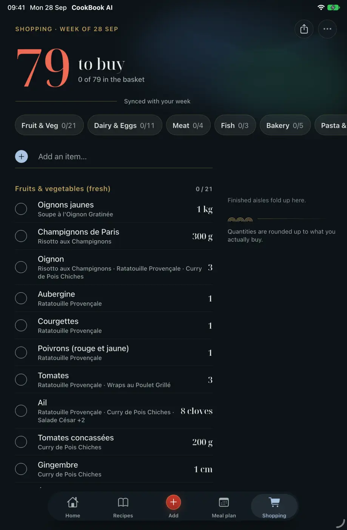The image size is (347, 530).
Task: Select the Fish 0/3 chip
Action: [235, 125]
